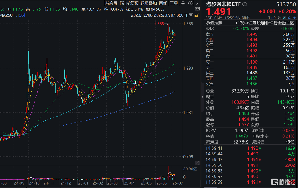This screenshot has width=298, height=188.
Task: Click 净值走势 link
Action: (214, 23)
